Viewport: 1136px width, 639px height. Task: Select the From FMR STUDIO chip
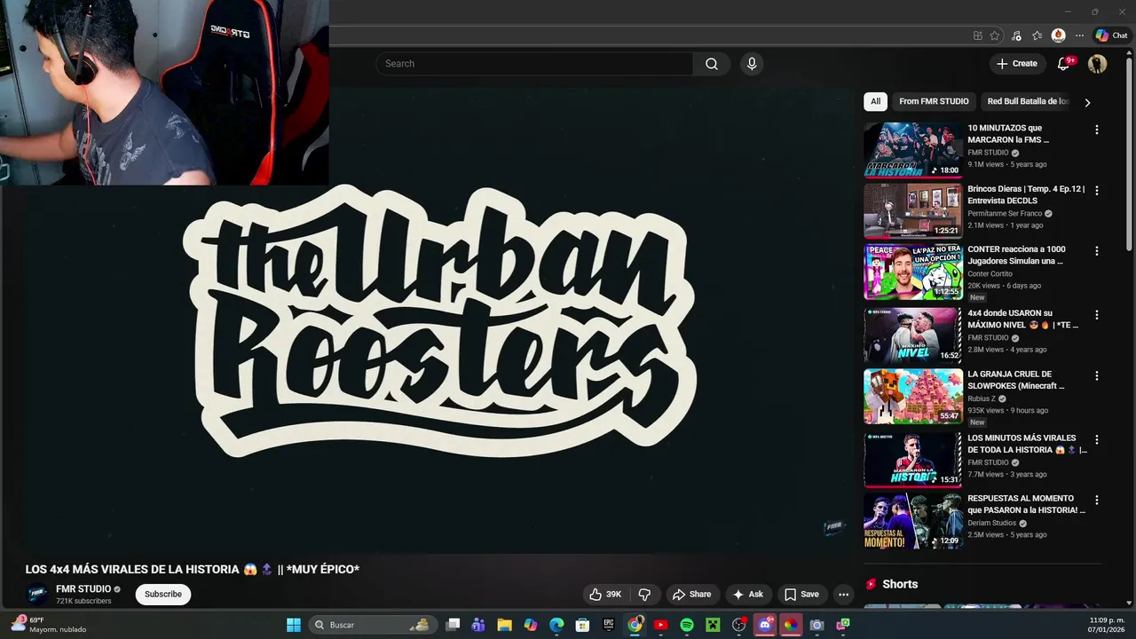click(x=934, y=101)
